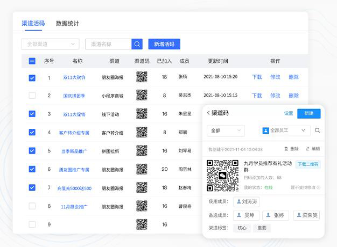Open QR code thumbnail for row 9
337x247 pixels.
[x=142, y=224]
